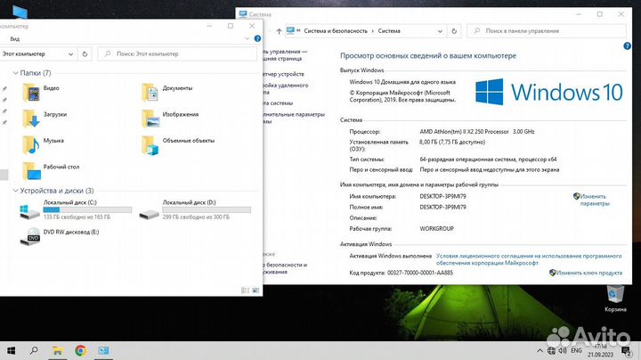Select DVD RW дисковод (E:) icon

(30, 236)
